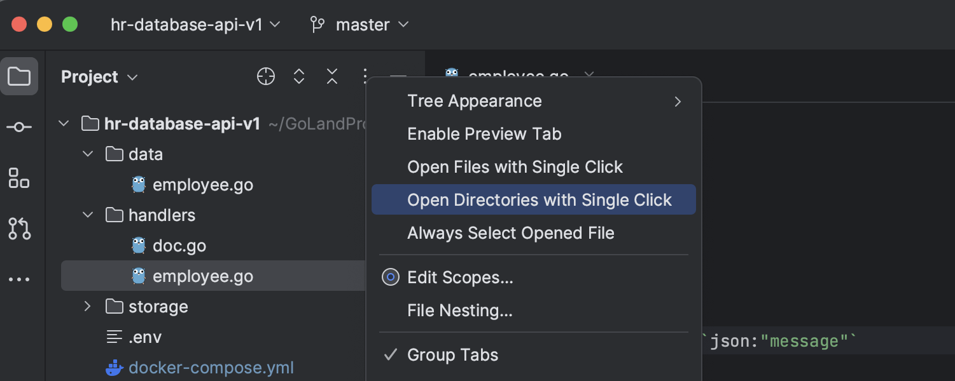Choose Open Directories with Single Click
The image size is (955, 381).
pos(539,200)
